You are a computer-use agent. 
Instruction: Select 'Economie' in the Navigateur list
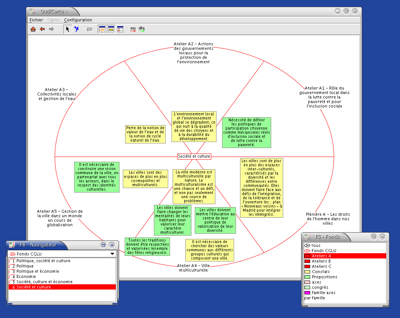coord(27,276)
